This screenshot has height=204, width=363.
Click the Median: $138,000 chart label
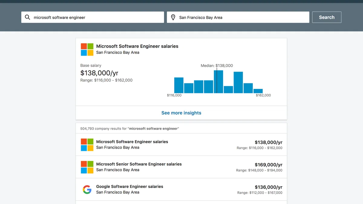[217, 66]
